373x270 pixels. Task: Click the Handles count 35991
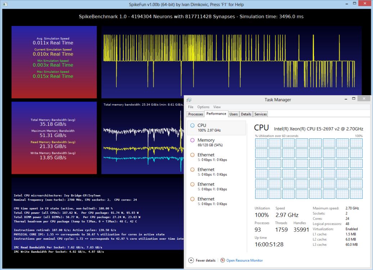point(301,230)
